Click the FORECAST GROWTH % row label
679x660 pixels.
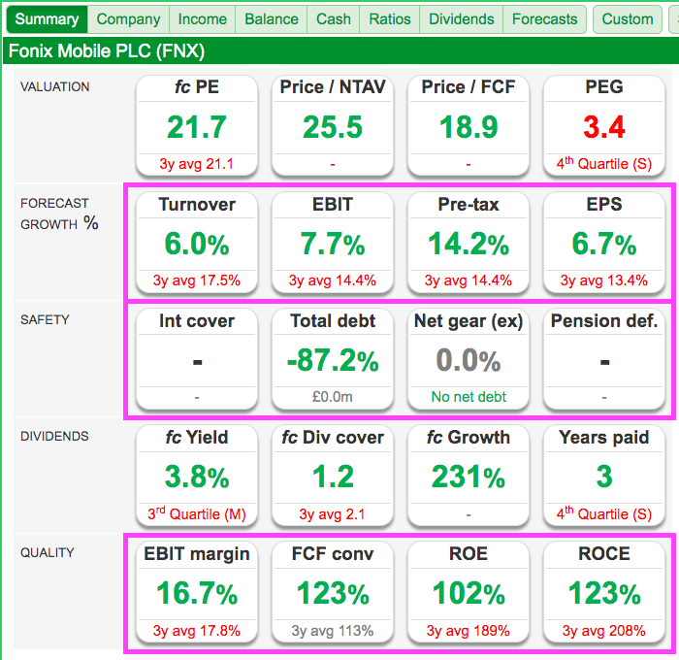pyautogui.click(x=59, y=214)
